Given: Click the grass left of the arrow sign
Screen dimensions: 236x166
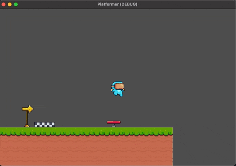Looking at the screenshot, I should [11, 131].
